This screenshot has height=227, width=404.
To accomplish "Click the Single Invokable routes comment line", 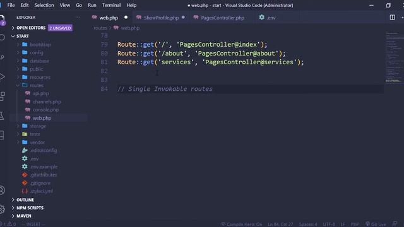I will click(165, 89).
